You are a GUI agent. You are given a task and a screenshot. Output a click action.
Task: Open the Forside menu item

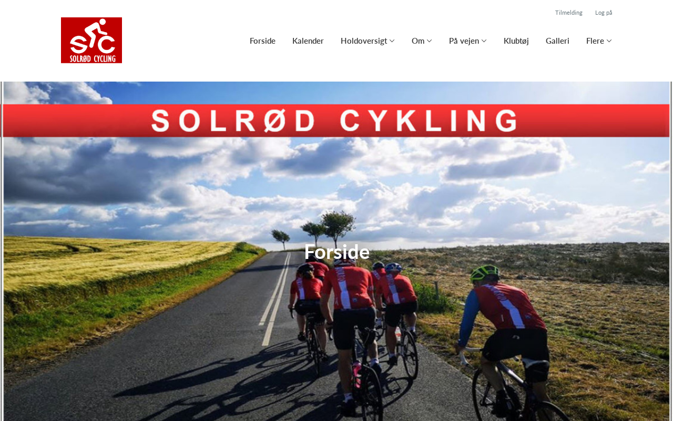(x=262, y=41)
